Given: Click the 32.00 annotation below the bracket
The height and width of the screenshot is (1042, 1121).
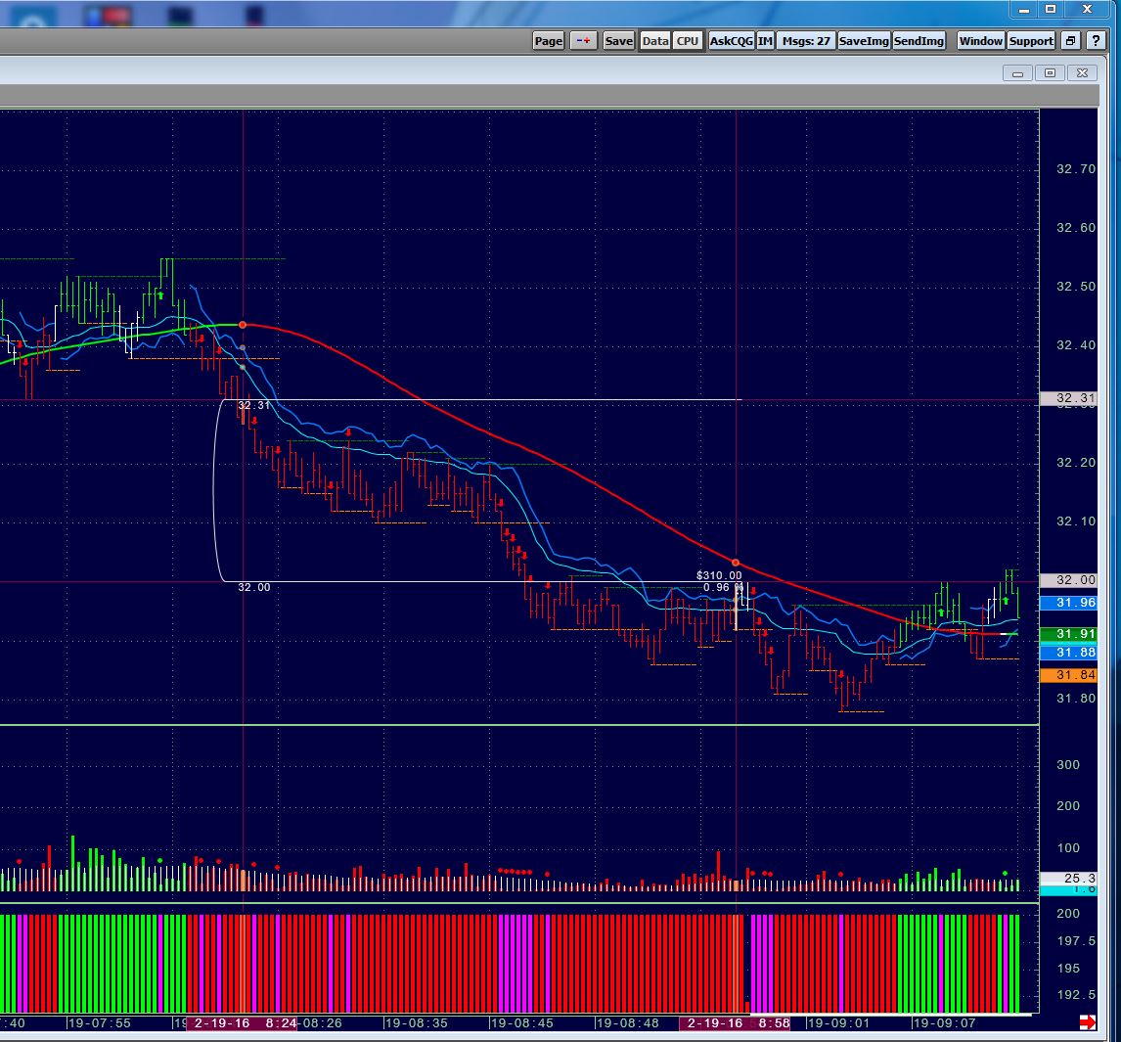Looking at the screenshot, I should [253, 587].
